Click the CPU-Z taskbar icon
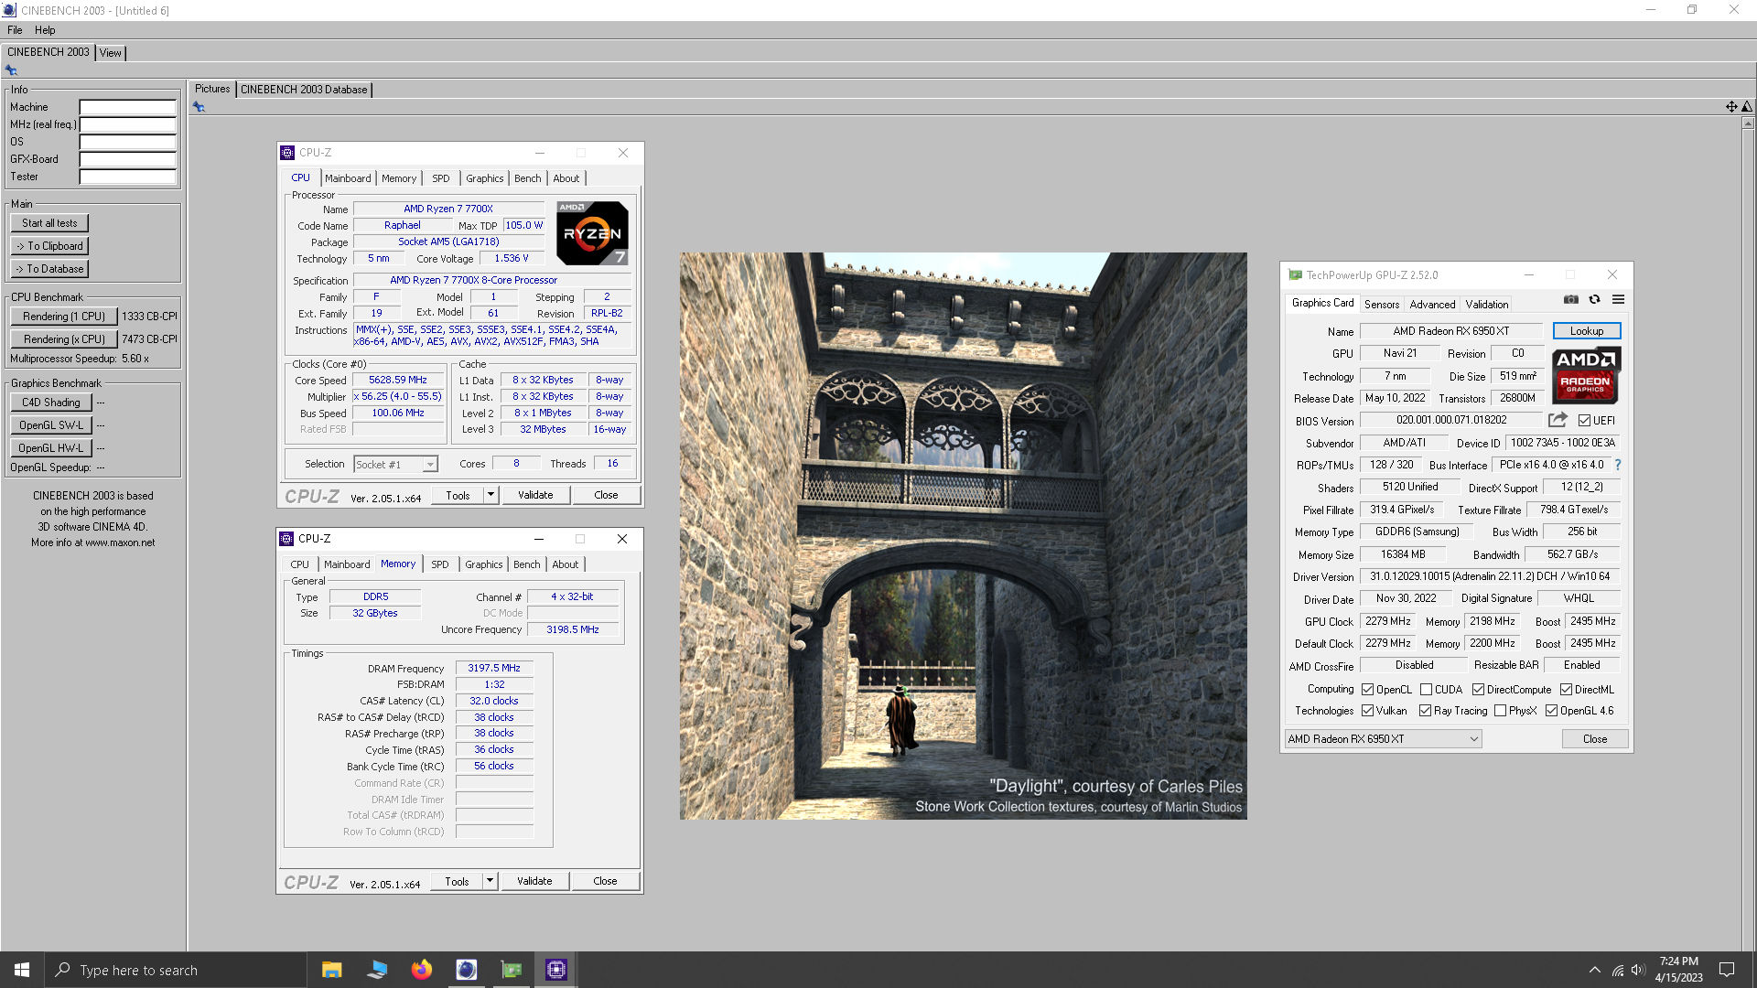 [555, 970]
